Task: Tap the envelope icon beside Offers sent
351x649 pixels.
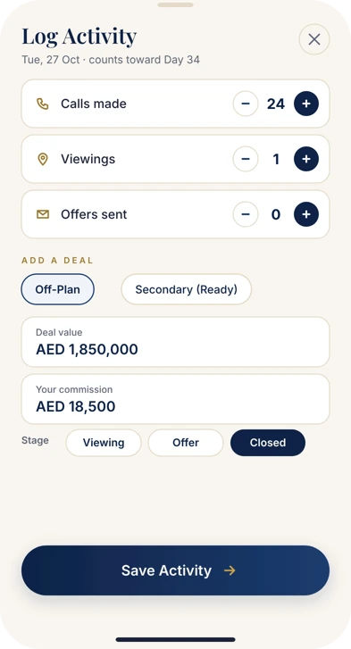Action: point(43,214)
